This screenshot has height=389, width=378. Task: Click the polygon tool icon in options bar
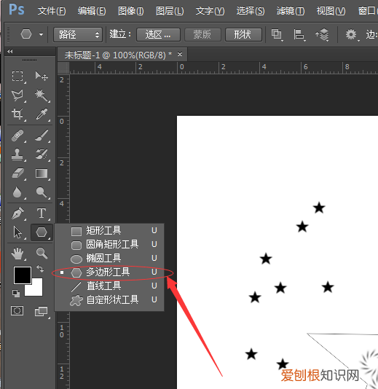[x=26, y=34]
